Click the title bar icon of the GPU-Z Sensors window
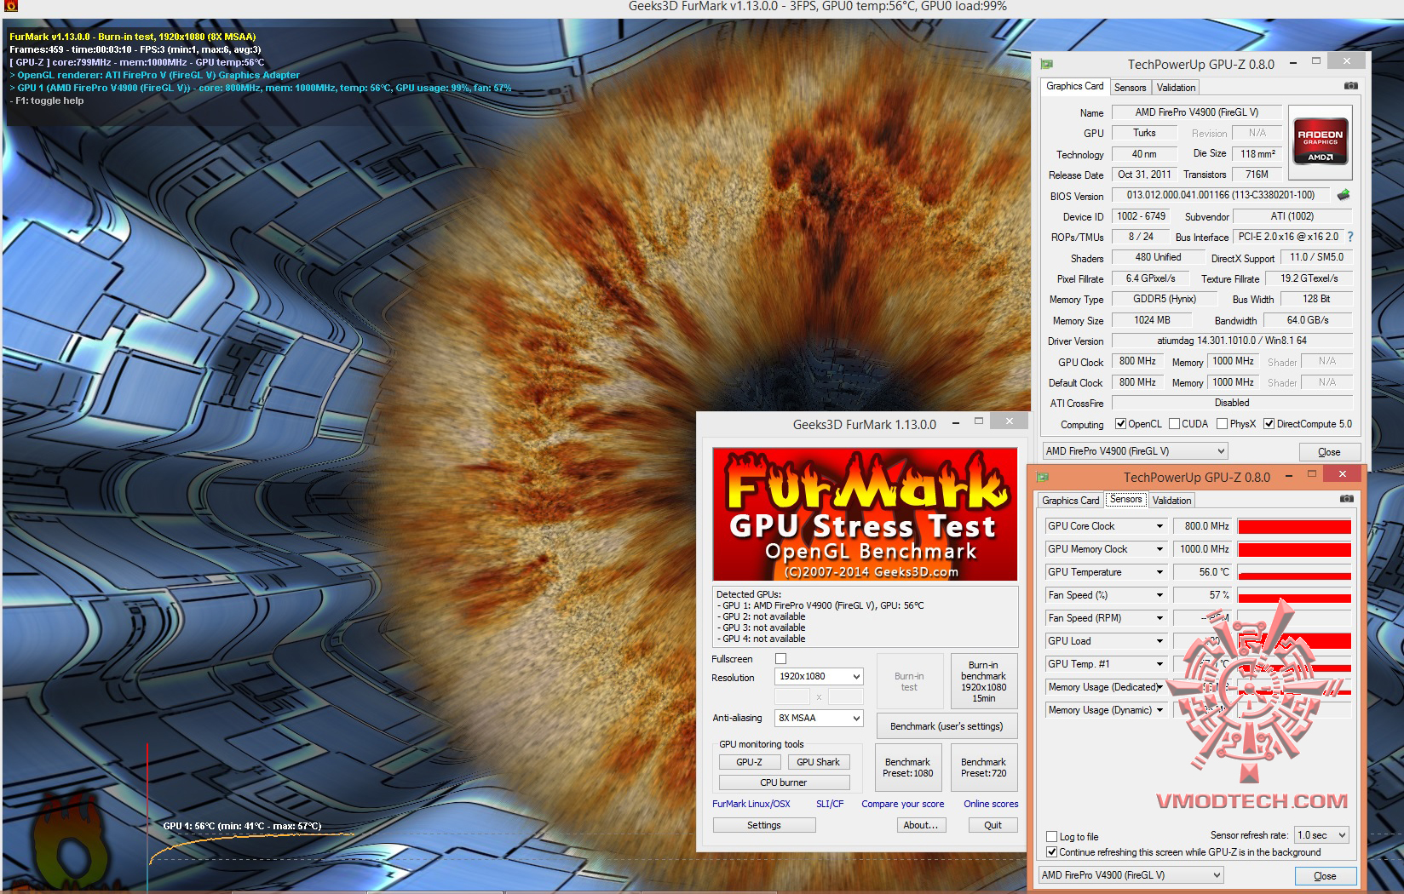 tap(1042, 477)
